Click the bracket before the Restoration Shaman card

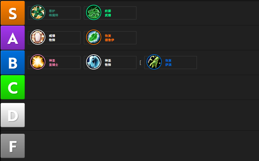tap(141, 63)
